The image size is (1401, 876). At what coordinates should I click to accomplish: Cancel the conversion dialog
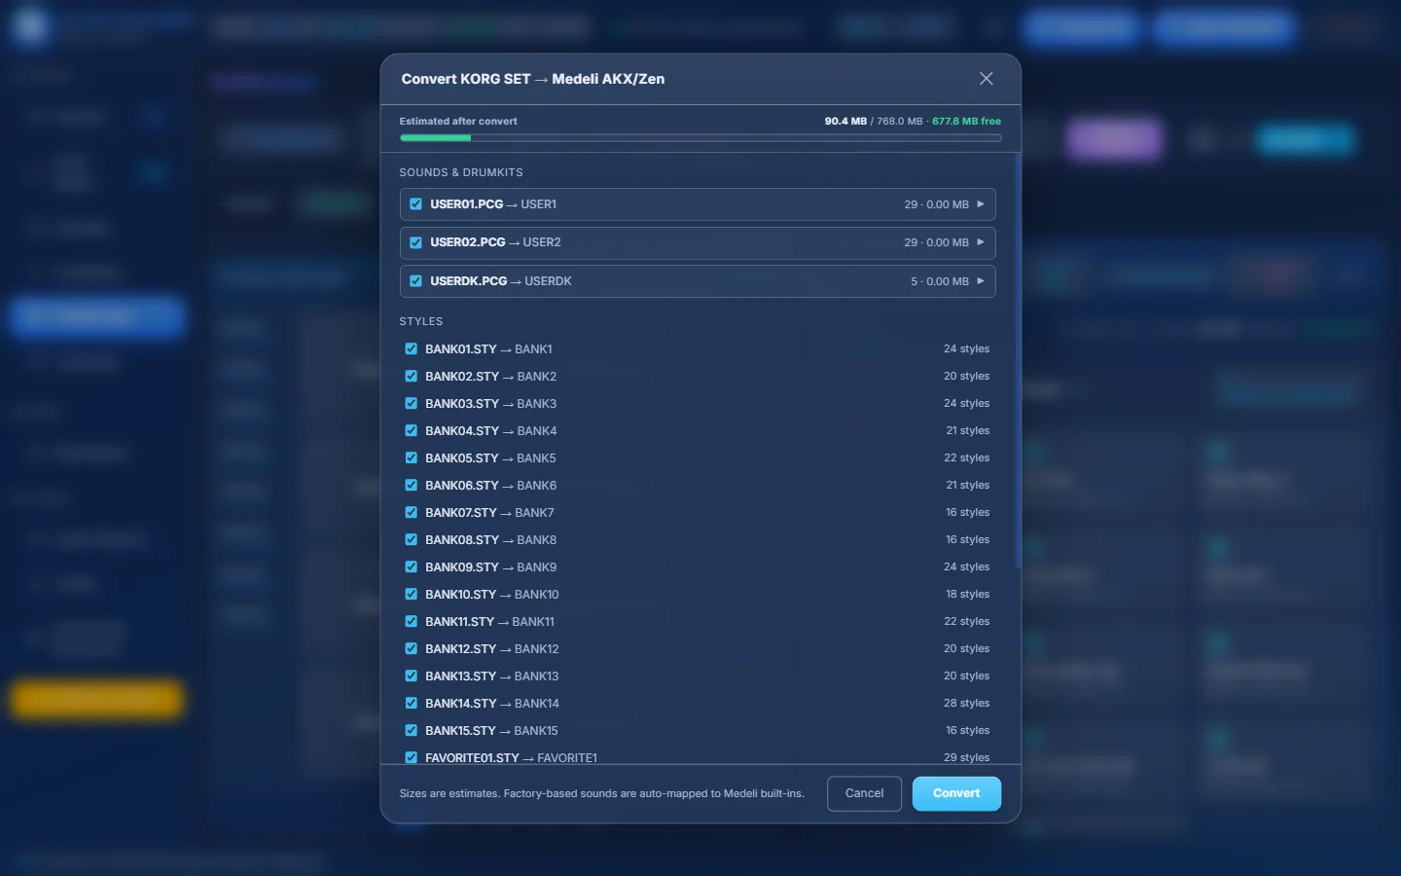coord(864,793)
